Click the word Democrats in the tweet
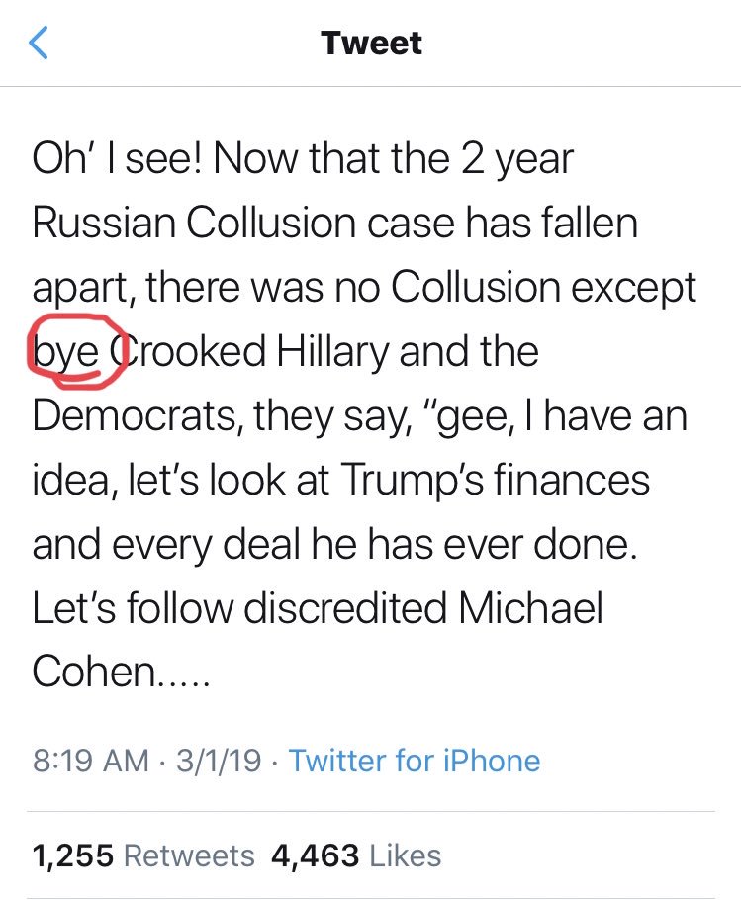Image resolution: width=741 pixels, height=900 pixels. 136,416
